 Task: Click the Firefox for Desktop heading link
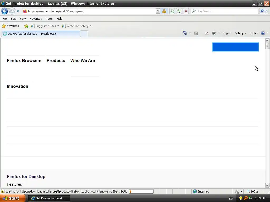pos(26,176)
